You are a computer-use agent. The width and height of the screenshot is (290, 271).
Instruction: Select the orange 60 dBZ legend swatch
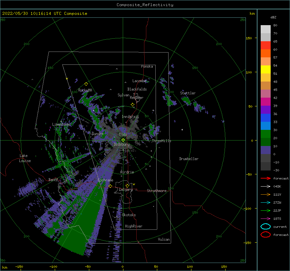pyautogui.click(x=266, y=53)
